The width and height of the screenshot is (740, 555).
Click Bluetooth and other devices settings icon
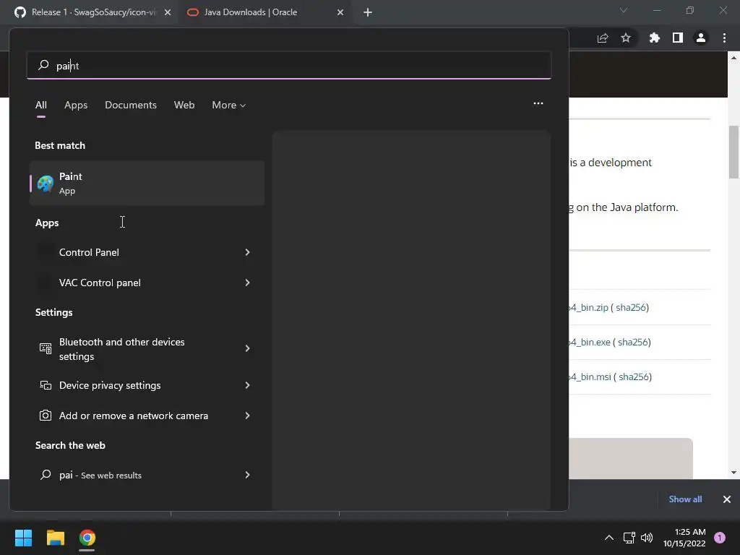(x=46, y=348)
